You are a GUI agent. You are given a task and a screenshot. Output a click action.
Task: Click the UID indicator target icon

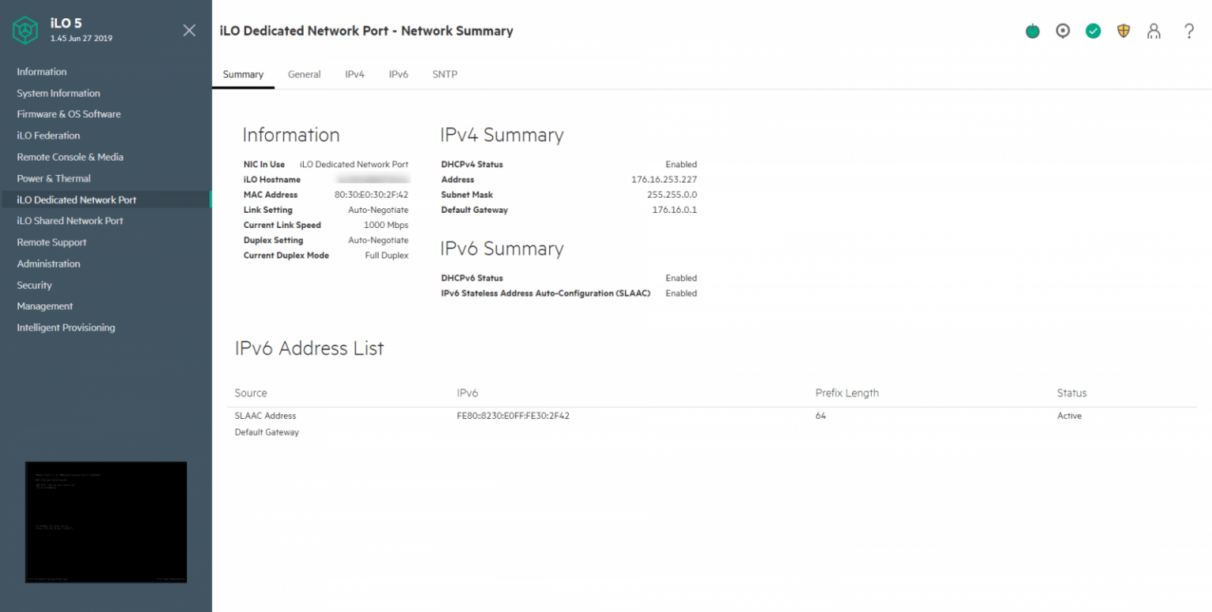click(x=1063, y=32)
